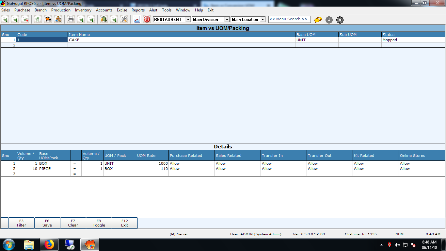Open the taskbar clock showing 8:48 AM
Viewport: 446px width, 251px height.
(x=429, y=245)
